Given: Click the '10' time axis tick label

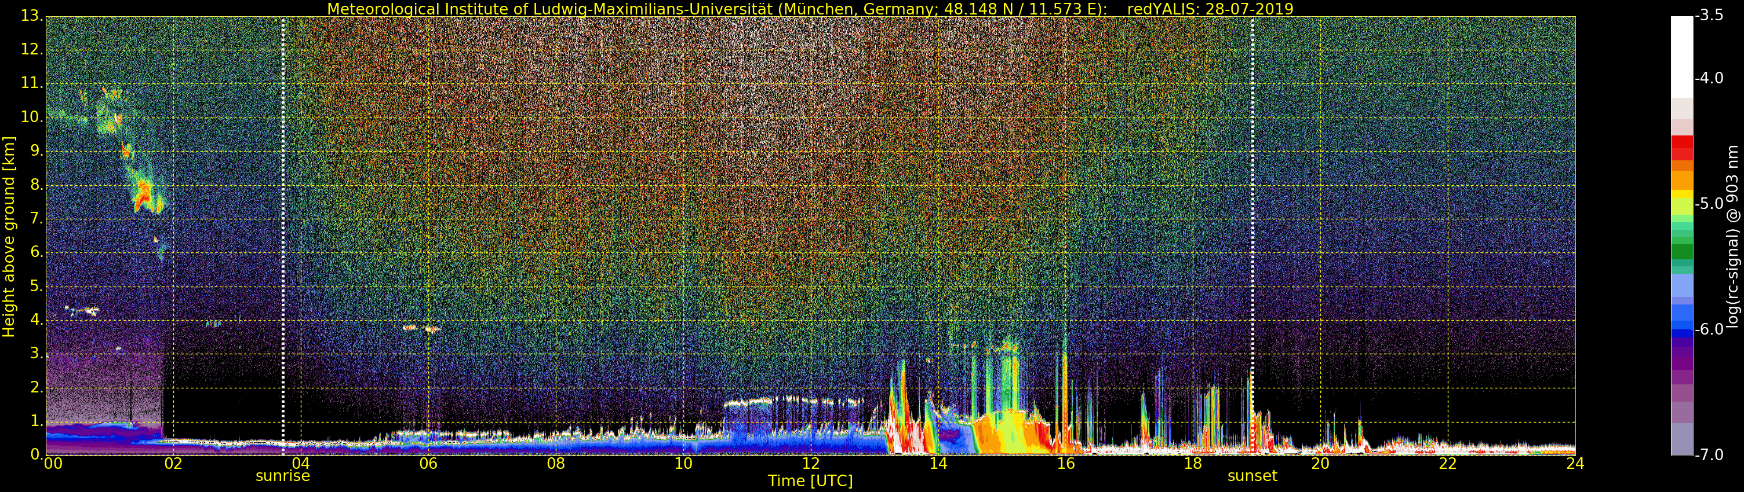Looking at the screenshot, I should (x=683, y=464).
